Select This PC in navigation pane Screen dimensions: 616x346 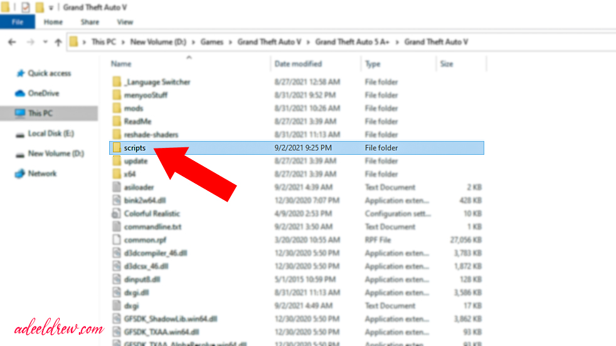pyautogui.click(x=40, y=113)
